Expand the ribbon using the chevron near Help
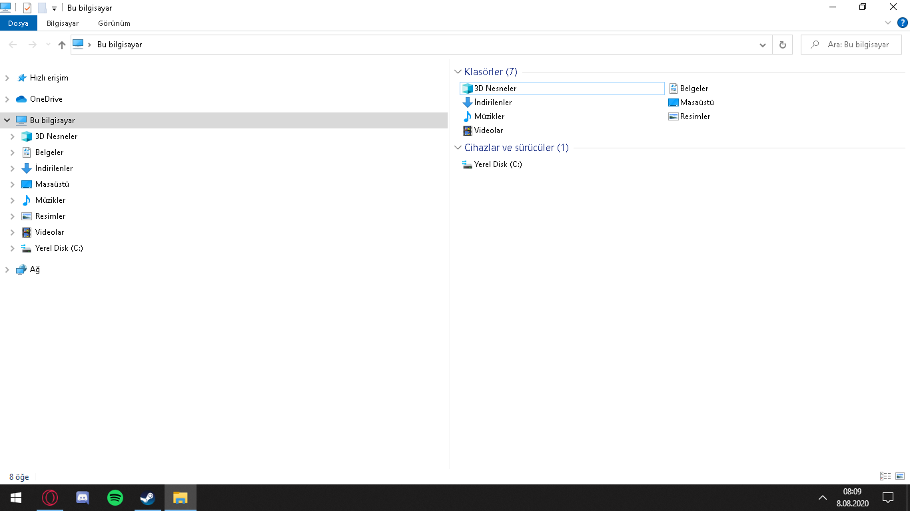910x511 pixels. click(888, 23)
